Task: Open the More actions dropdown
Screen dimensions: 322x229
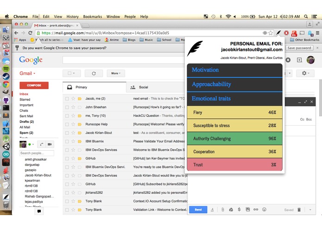Action: pos(116,73)
